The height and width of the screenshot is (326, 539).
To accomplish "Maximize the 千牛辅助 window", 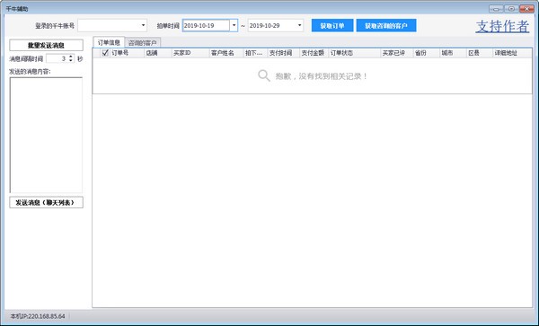I will pyautogui.click(x=511, y=9).
